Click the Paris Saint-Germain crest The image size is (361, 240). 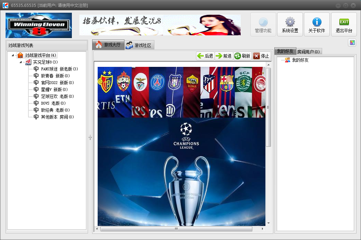[158, 82]
